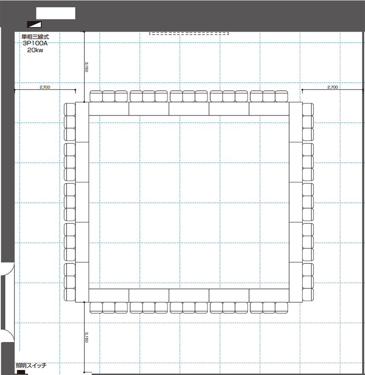Click the bottom 3,150 vertical dimension label
Screen dimensions: 365x375
(x=86, y=337)
